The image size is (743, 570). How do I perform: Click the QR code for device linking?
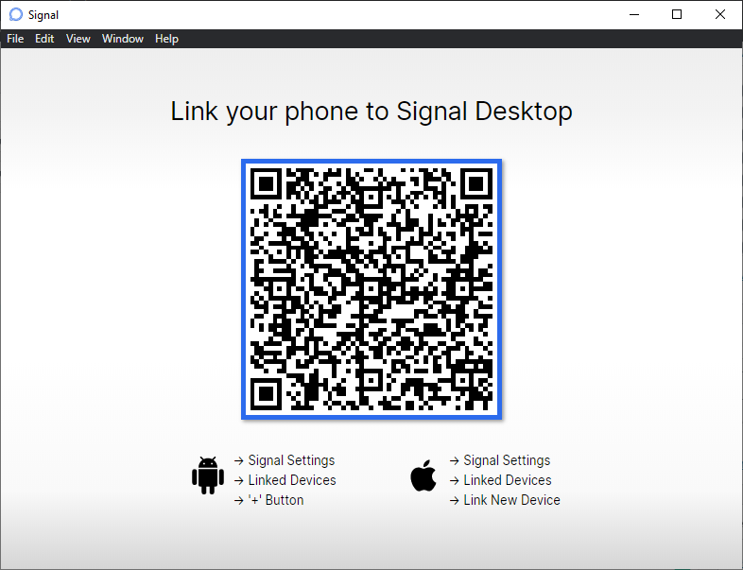(371, 288)
